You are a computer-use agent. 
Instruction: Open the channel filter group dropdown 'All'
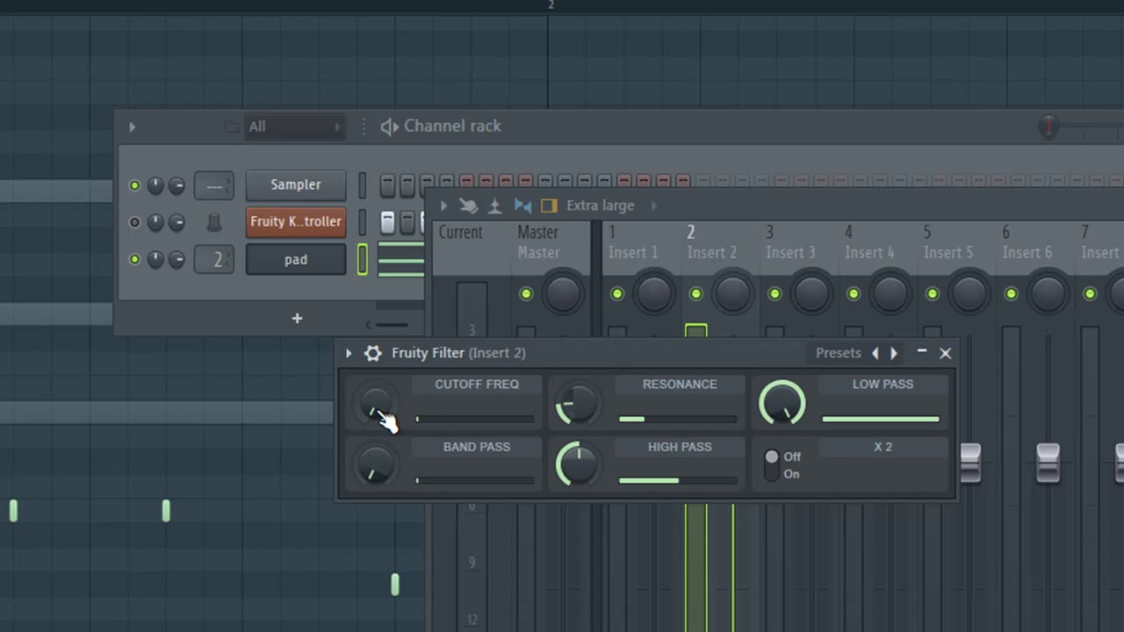click(294, 126)
